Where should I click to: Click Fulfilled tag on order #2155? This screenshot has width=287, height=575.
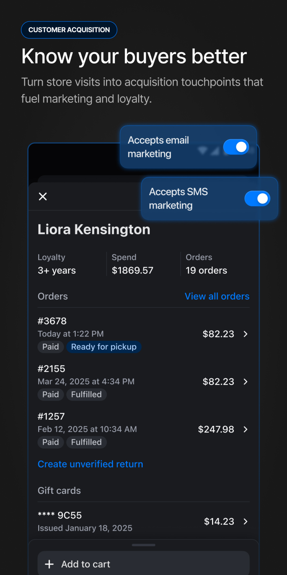pyautogui.click(x=86, y=394)
